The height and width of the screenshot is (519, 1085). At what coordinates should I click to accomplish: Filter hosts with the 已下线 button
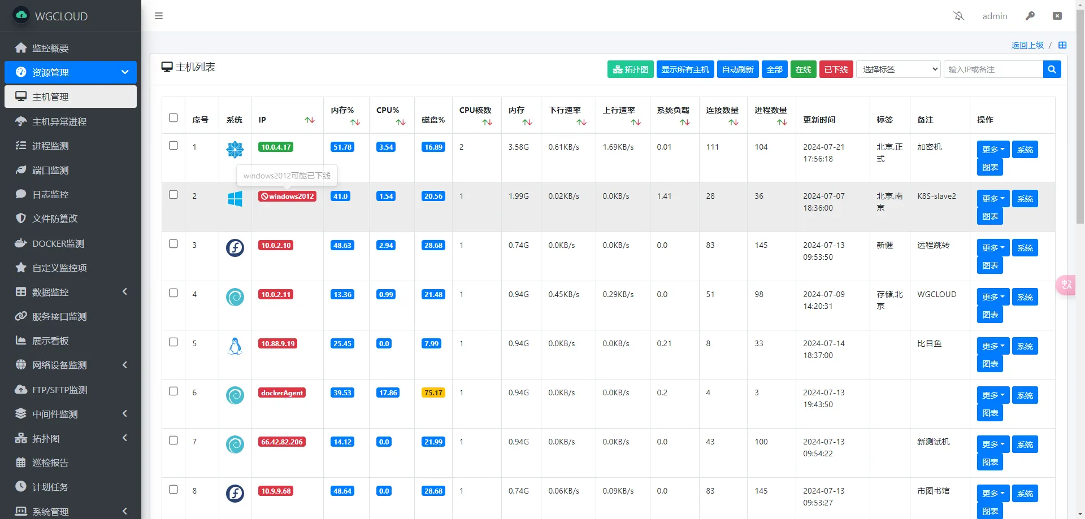pyautogui.click(x=836, y=69)
